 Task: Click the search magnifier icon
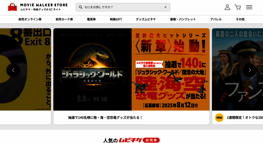[81, 7]
